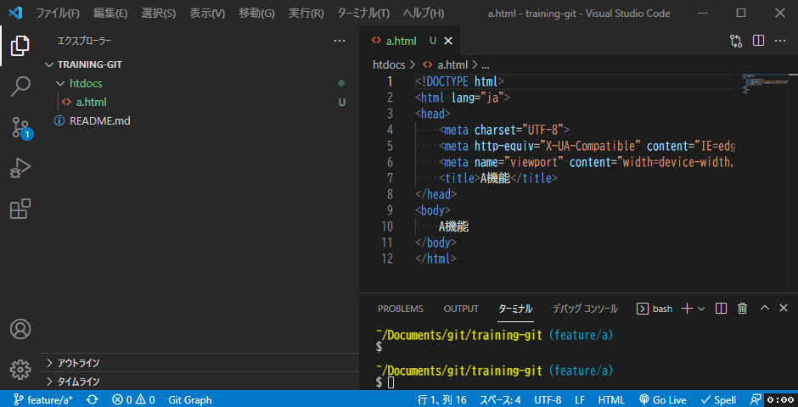The width and height of the screenshot is (798, 407).
Task: Close the a.html editor tab
Action: (448, 42)
